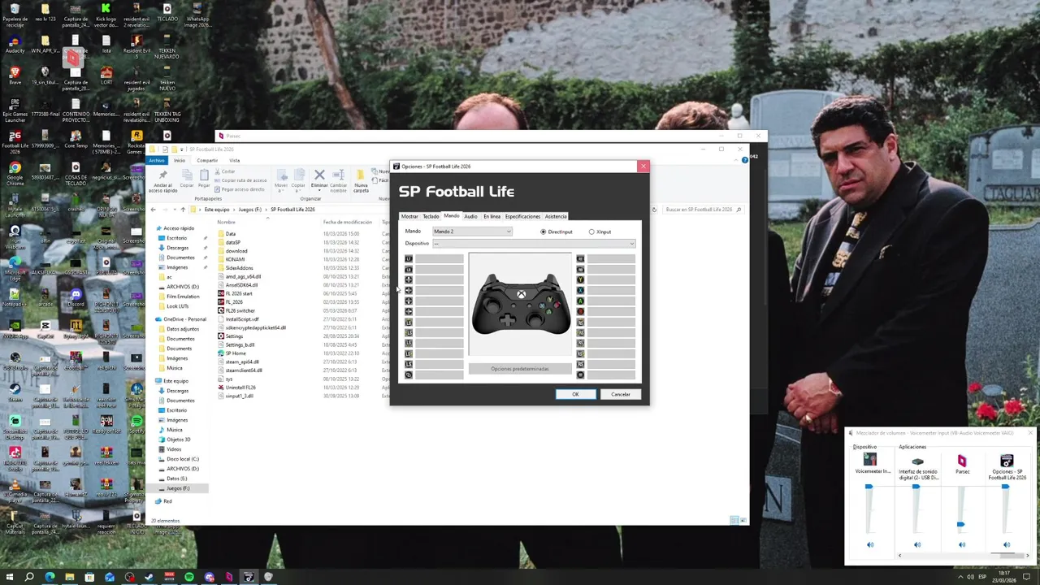The image size is (1040, 585).
Task: Go back in File Explorer
Action: (x=153, y=210)
